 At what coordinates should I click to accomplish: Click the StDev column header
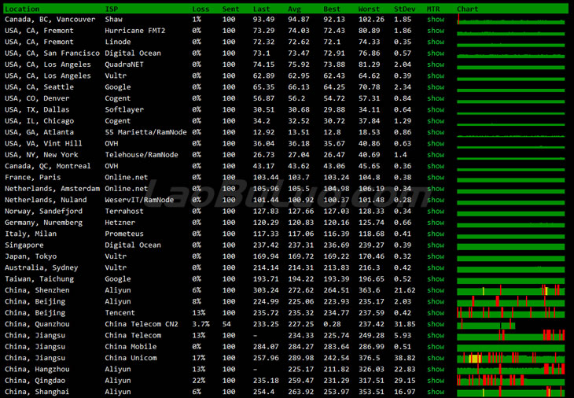(404, 9)
